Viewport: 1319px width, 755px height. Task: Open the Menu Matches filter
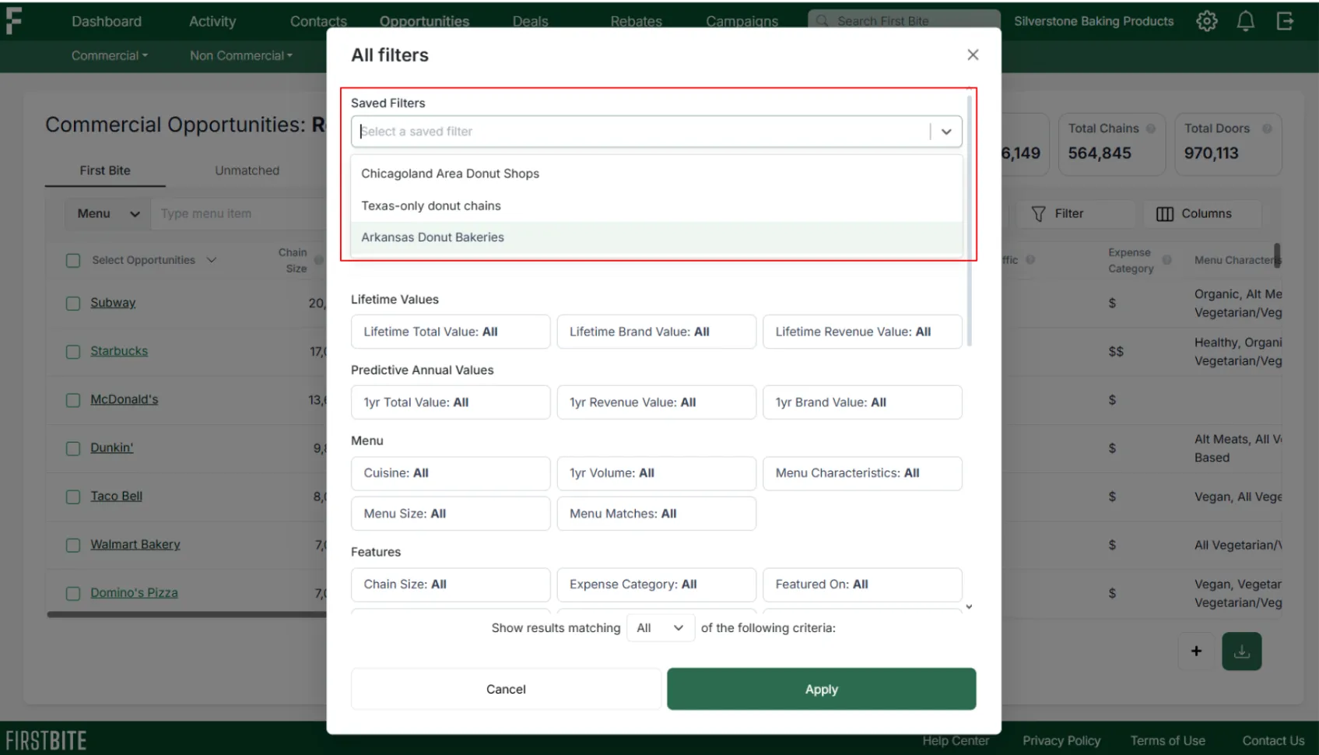click(x=657, y=514)
